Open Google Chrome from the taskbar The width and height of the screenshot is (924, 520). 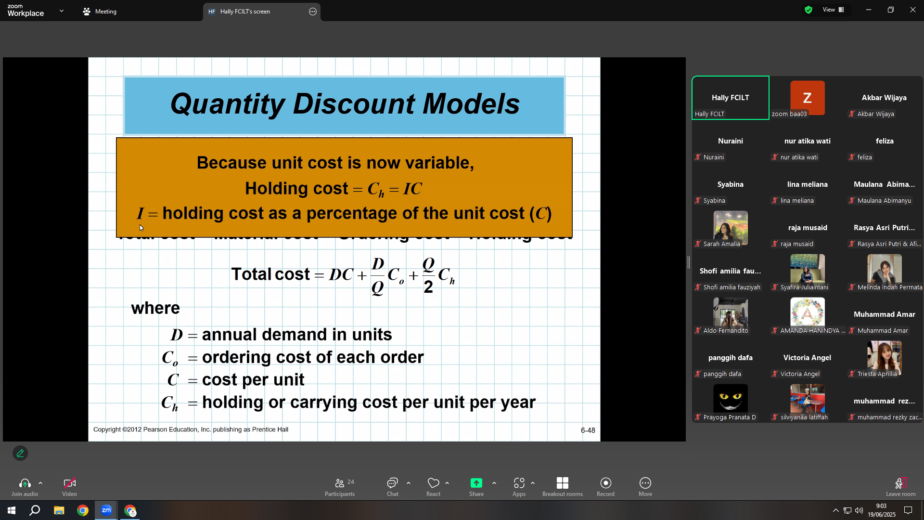83,510
